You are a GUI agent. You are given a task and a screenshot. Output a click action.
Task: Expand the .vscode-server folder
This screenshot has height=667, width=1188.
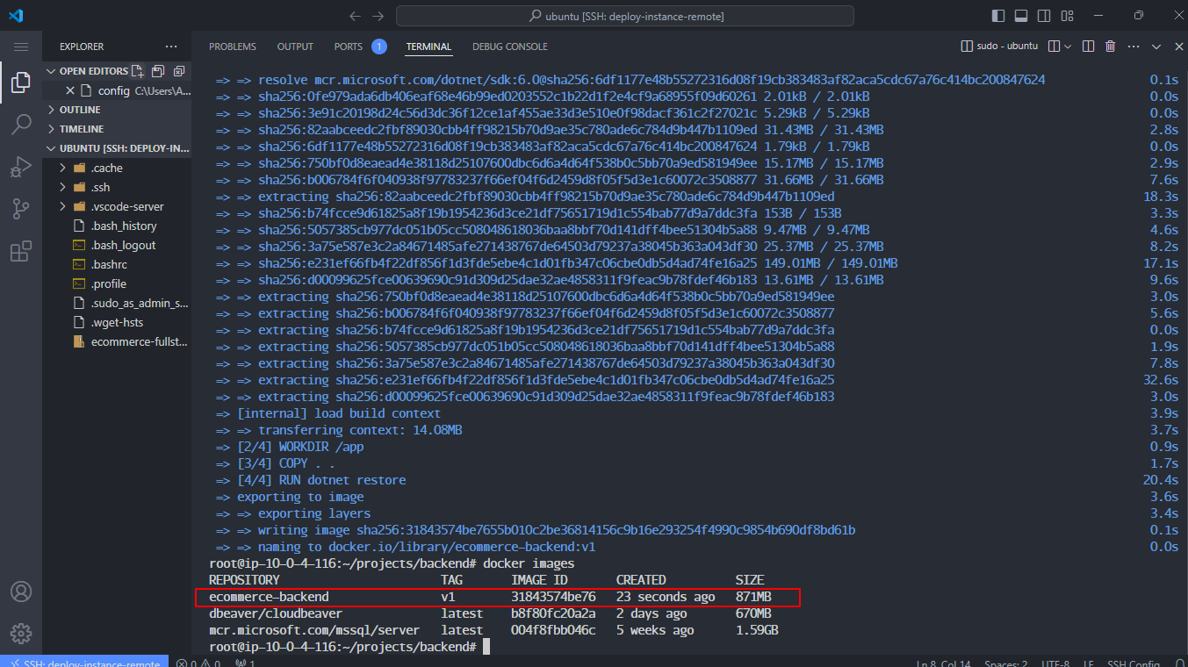click(x=118, y=206)
